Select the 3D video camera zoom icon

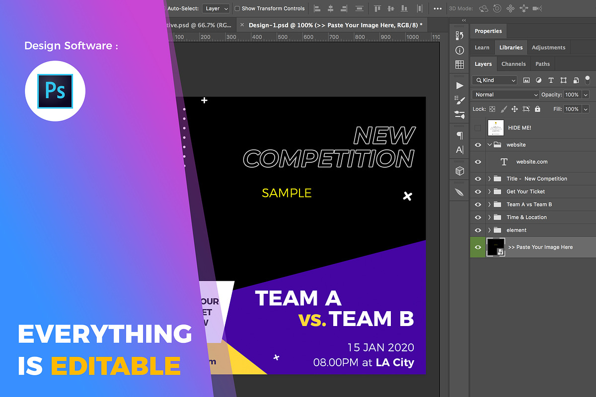click(536, 8)
